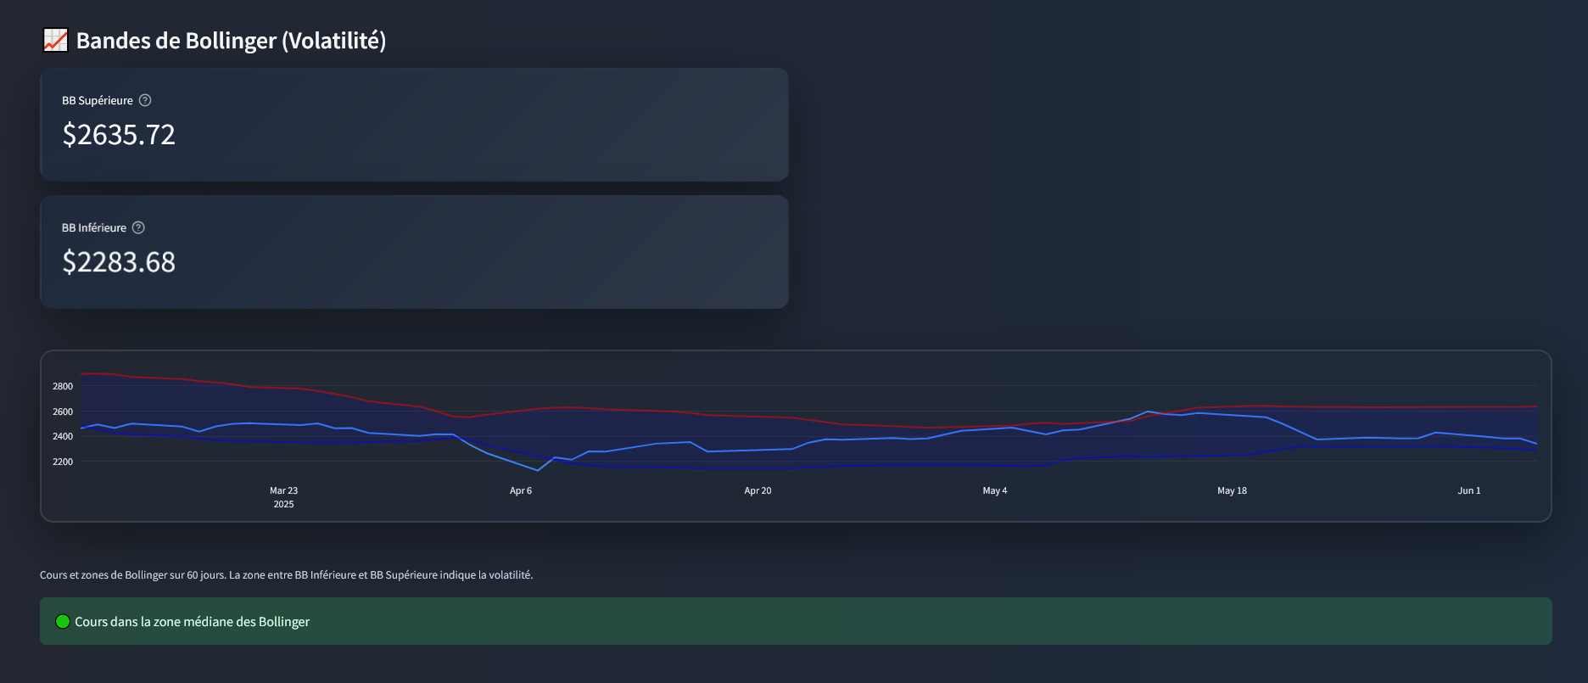
Task: Click the Jun 1 axis label
Action: [x=1468, y=490]
